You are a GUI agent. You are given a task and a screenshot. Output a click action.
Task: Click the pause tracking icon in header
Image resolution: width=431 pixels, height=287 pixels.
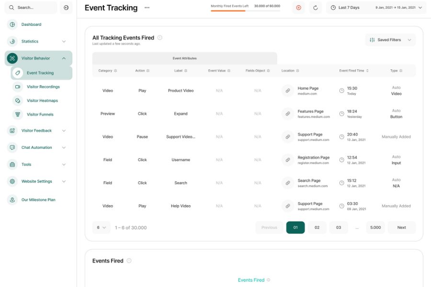298,8
